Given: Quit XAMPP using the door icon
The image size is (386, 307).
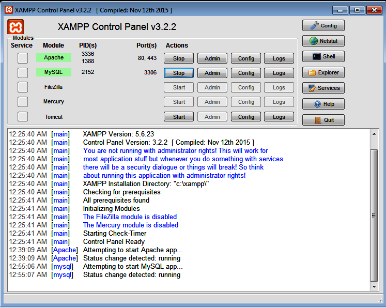Looking at the screenshot, I should (323, 120).
